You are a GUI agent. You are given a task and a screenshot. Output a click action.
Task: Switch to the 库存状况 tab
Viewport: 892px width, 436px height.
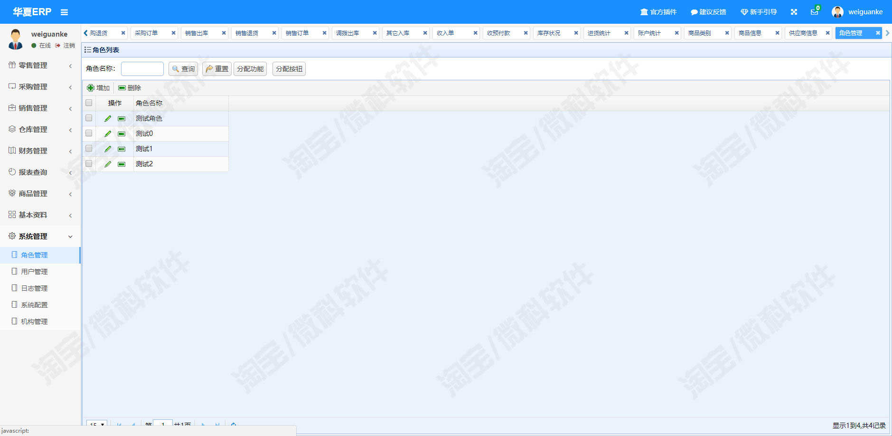[x=549, y=33]
